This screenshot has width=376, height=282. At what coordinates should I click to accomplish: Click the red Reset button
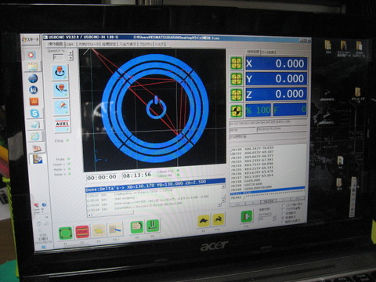point(82,232)
